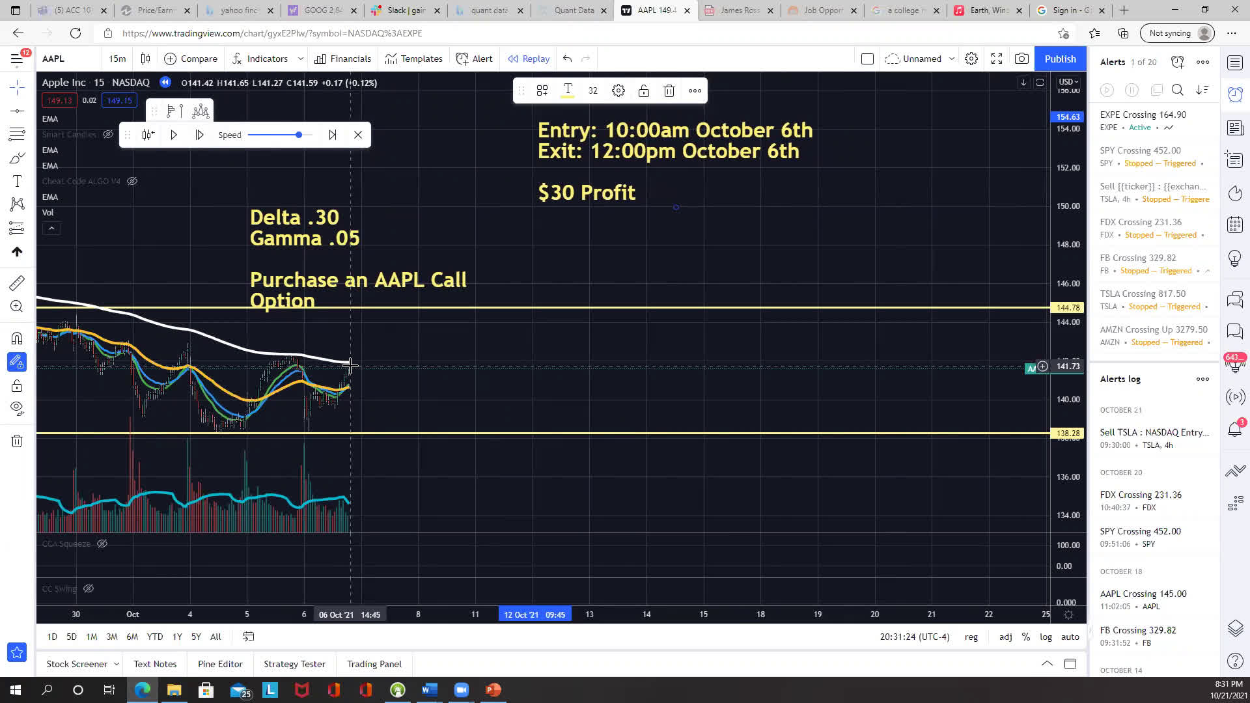Viewport: 1250px width, 703px height.
Task: Hide the CCA Squeeze indicator
Action: point(102,544)
